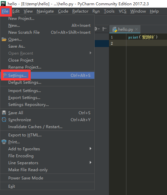Viewport: 167px width, 195px height.
Task: Close the hello.py editor tab
Action: coord(137,29)
